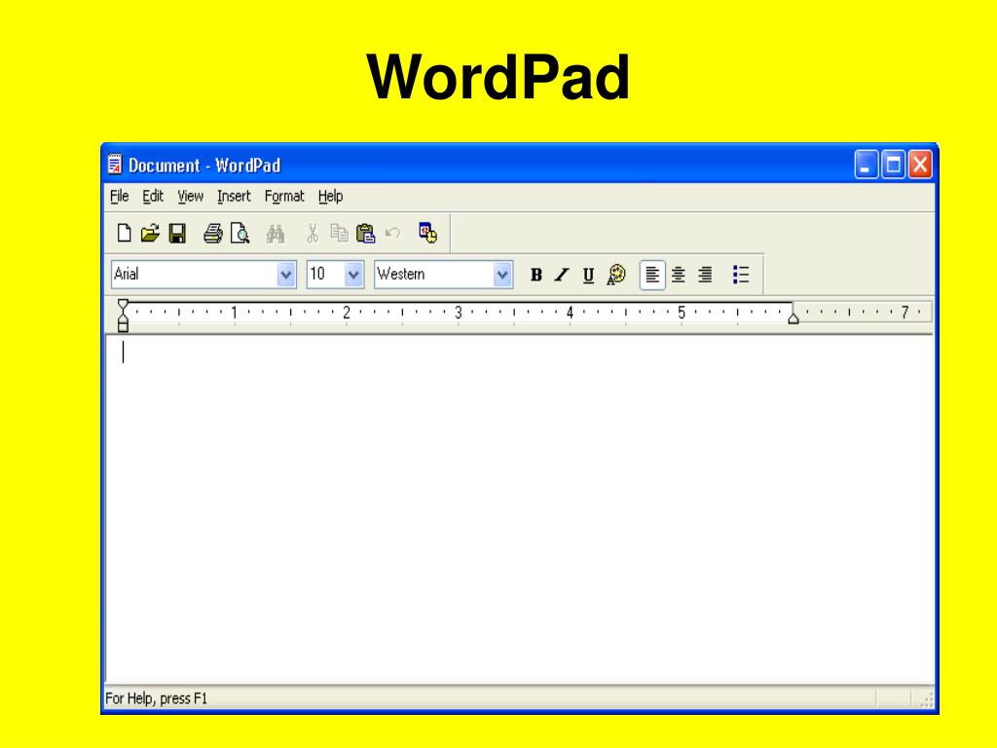
Task: Insert Date/Time using the clock icon
Action: click(428, 233)
